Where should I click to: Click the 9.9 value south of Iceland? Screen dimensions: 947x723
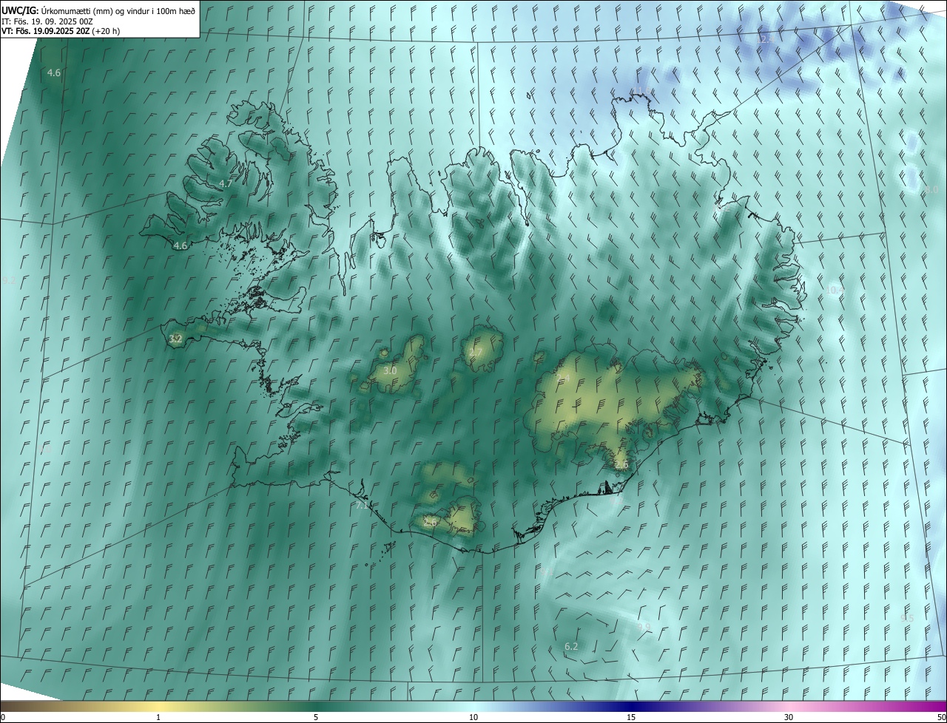644,627
